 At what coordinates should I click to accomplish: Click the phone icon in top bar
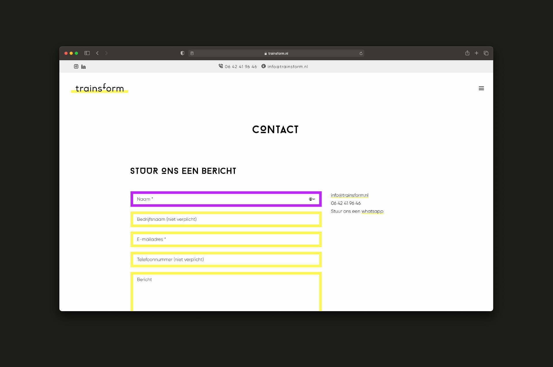pyautogui.click(x=221, y=66)
